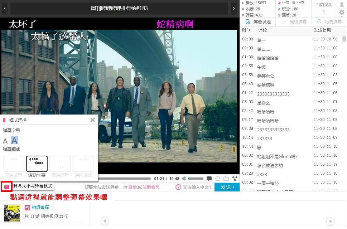The height and width of the screenshot is (229, 347).
Task: Select the 滚动字幕 danmaku mode
Action: (x=37, y=167)
